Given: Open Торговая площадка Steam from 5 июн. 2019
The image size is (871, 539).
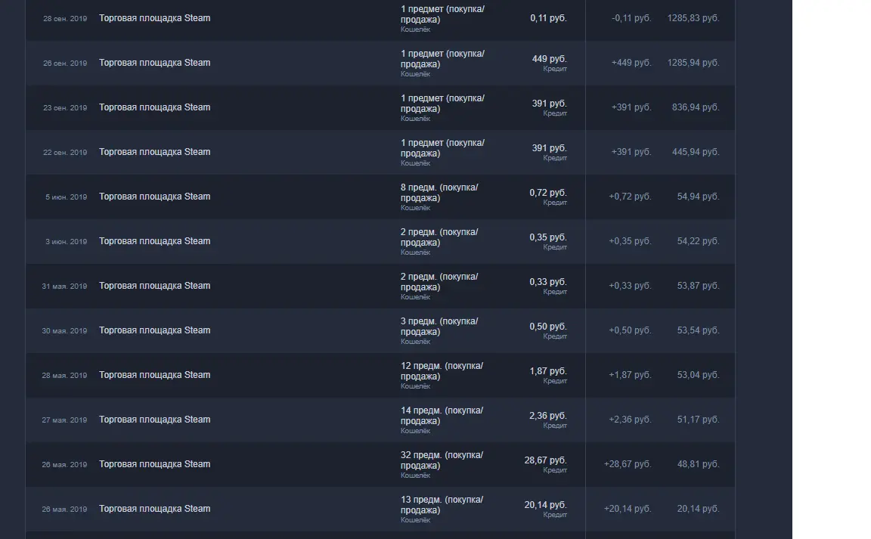Looking at the screenshot, I should (154, 197).
